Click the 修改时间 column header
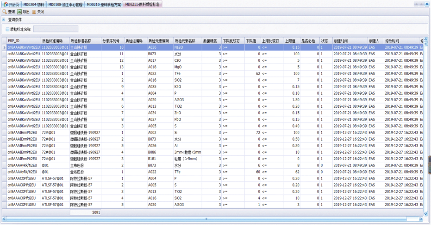The height and width of the screenshot is (225, 431). pos(401,41)
